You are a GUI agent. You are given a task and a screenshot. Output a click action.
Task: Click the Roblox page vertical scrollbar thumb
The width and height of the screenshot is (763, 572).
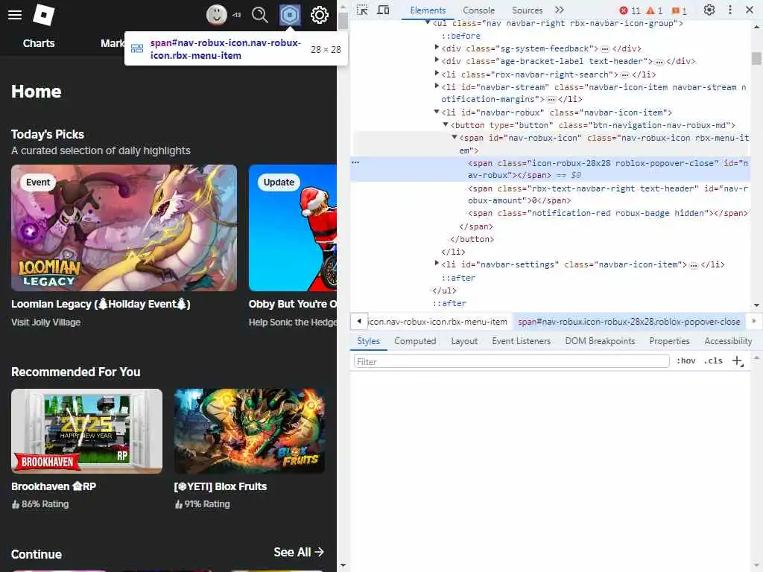tap(343, 21)
